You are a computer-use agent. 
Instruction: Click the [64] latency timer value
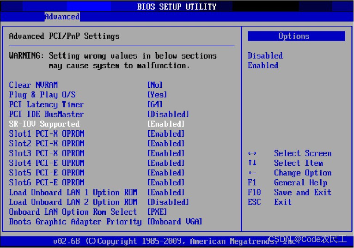coord(155,104)
